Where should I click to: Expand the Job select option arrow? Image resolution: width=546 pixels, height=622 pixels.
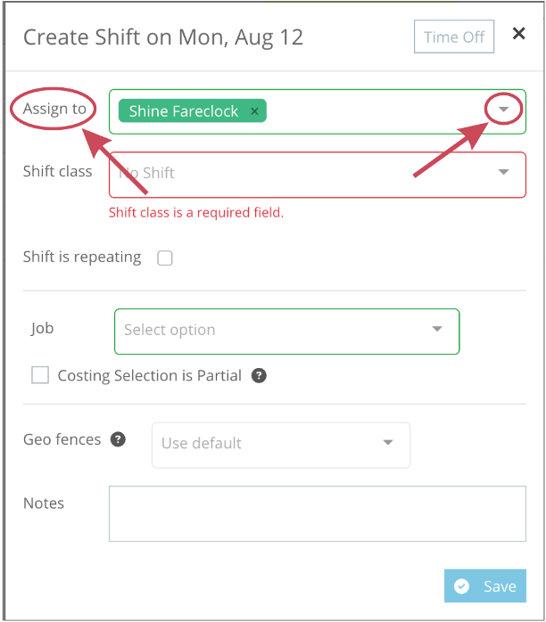(437, 329)
